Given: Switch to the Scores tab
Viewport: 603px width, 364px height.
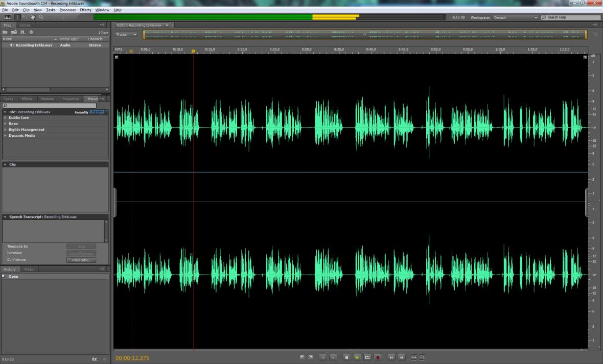Looking at the screenshot, I should coord(25,25).
